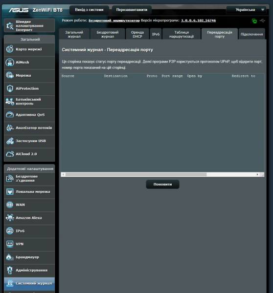Click the log scrollbar right arrow
Image resolution: width=273 pixels, height=293 pixels.
(x=257, y=174)
